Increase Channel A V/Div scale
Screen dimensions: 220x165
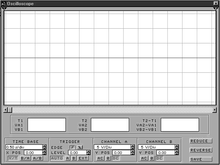pos(132,146)
